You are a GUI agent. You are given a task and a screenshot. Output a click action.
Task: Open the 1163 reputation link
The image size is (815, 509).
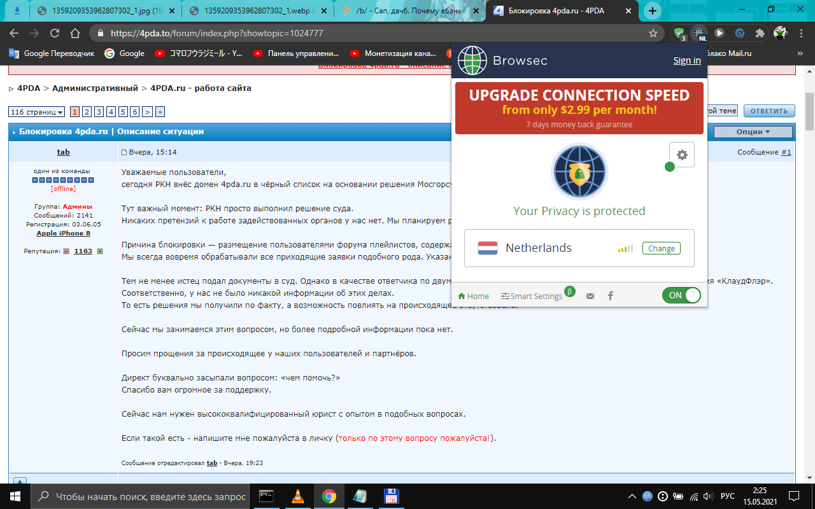point(83,251)
